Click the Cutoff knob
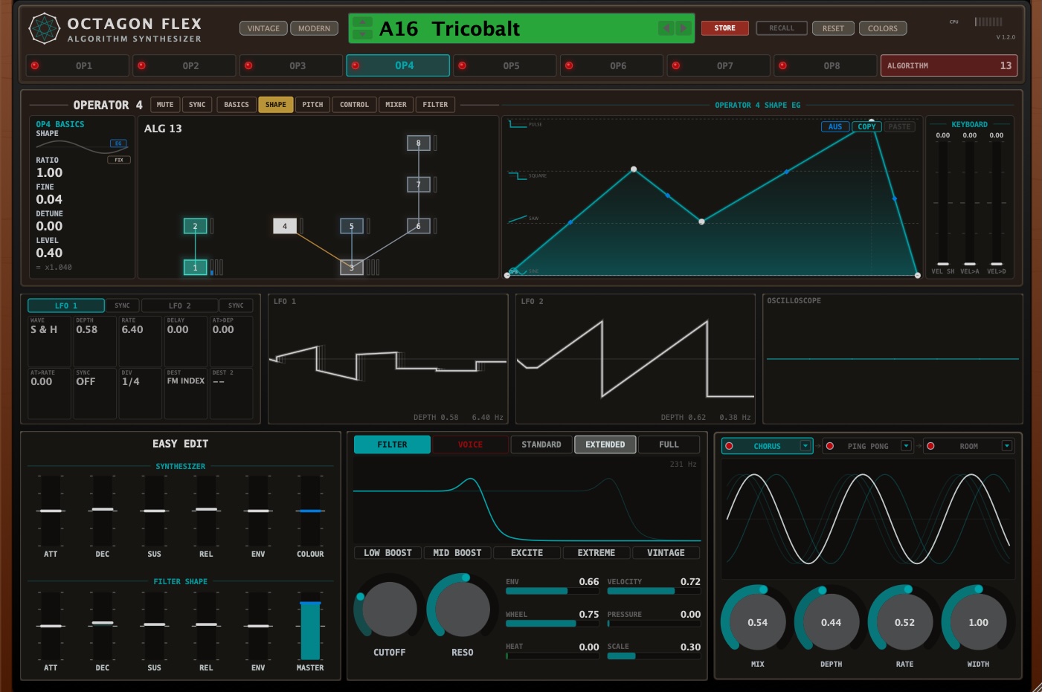Viewport: 1042px width, 692px height. click(389, 611)
